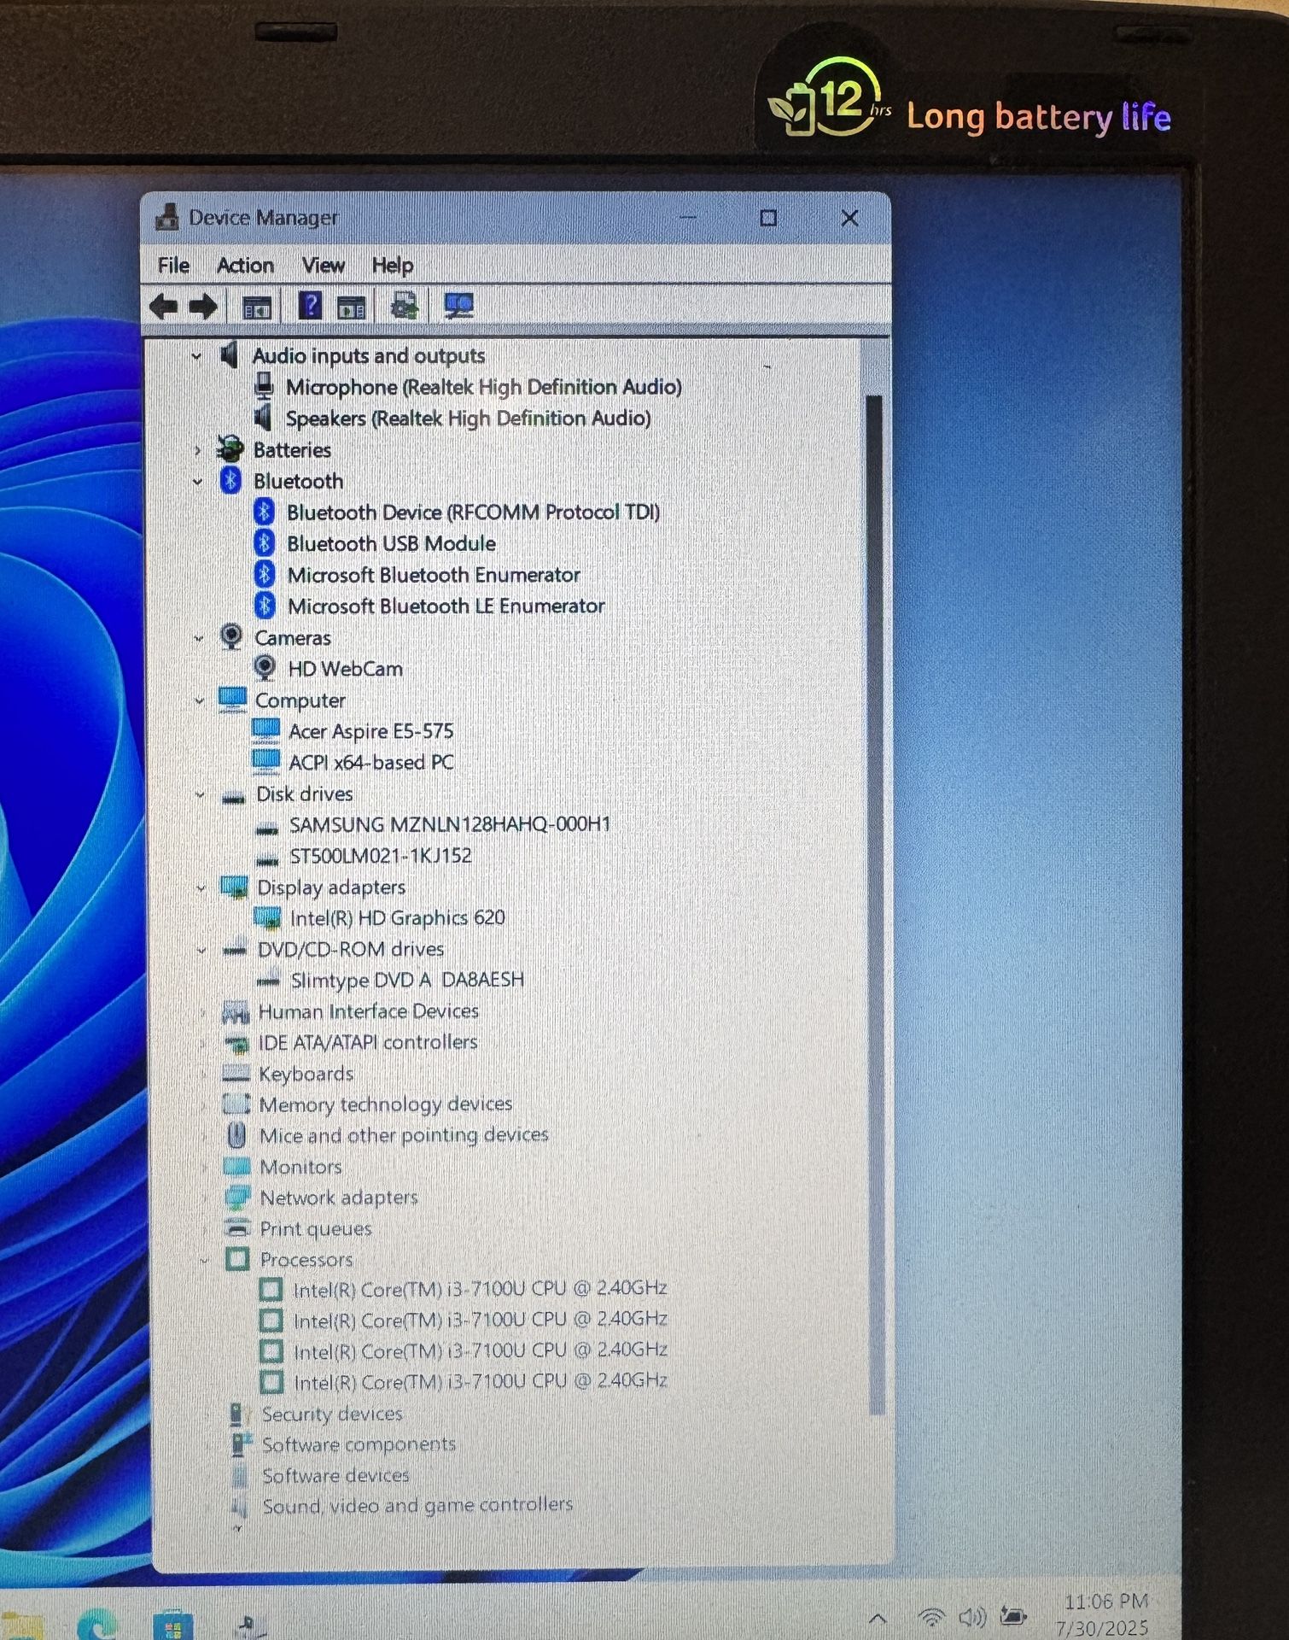Select the Cameras category icon

pyautogui.click(x=231, y=636)
